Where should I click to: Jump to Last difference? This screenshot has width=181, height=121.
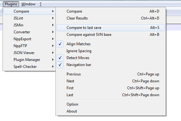(x=111, y=95)
